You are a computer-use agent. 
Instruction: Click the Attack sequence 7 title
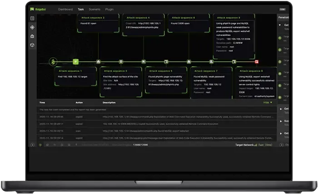tap(206, 71)
